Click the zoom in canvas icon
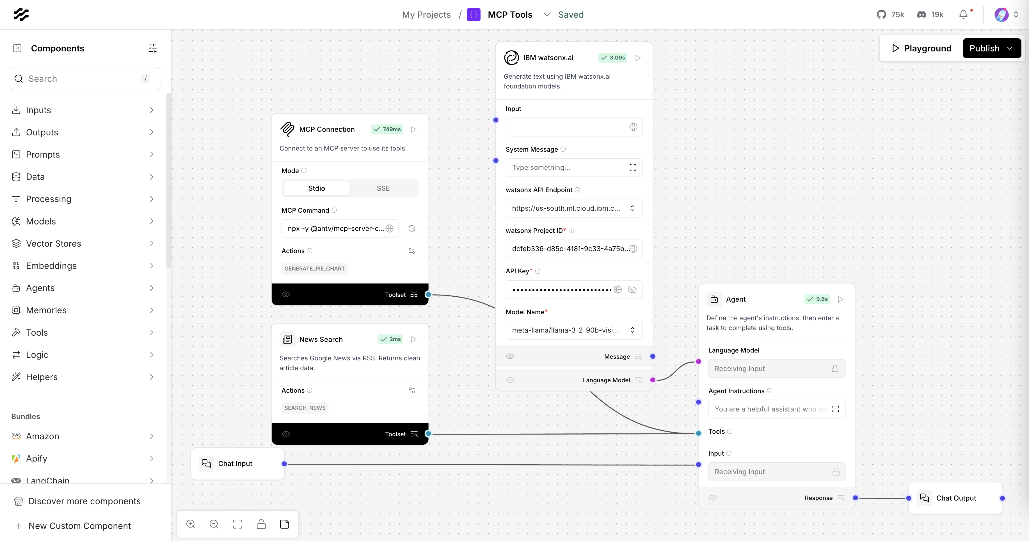The image size is (1029, 541). pos(191,524)
